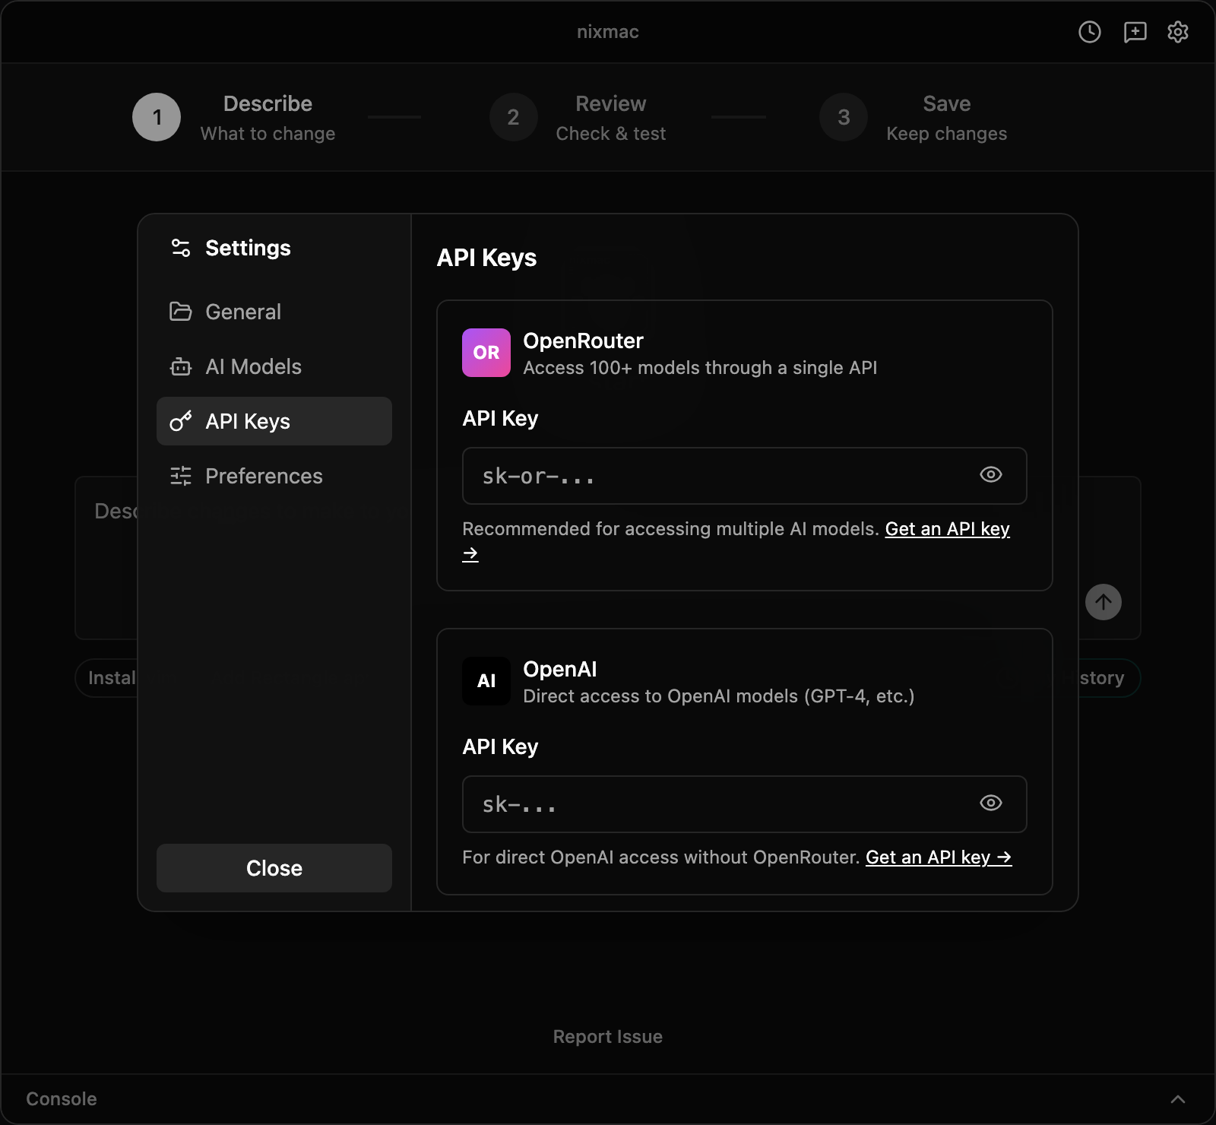Open OpenAI's Get an API key link
Image resolution: width=1216 pixels, height=1125 pixels.
[939, 857]
